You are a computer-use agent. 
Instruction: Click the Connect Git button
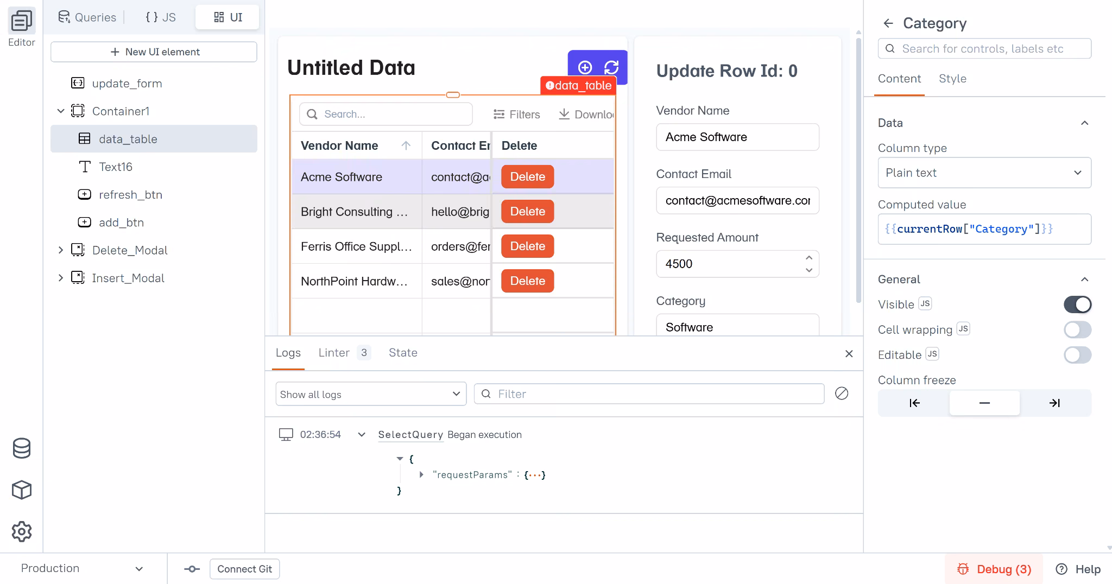pyautogui.click(x=244, y=569)
